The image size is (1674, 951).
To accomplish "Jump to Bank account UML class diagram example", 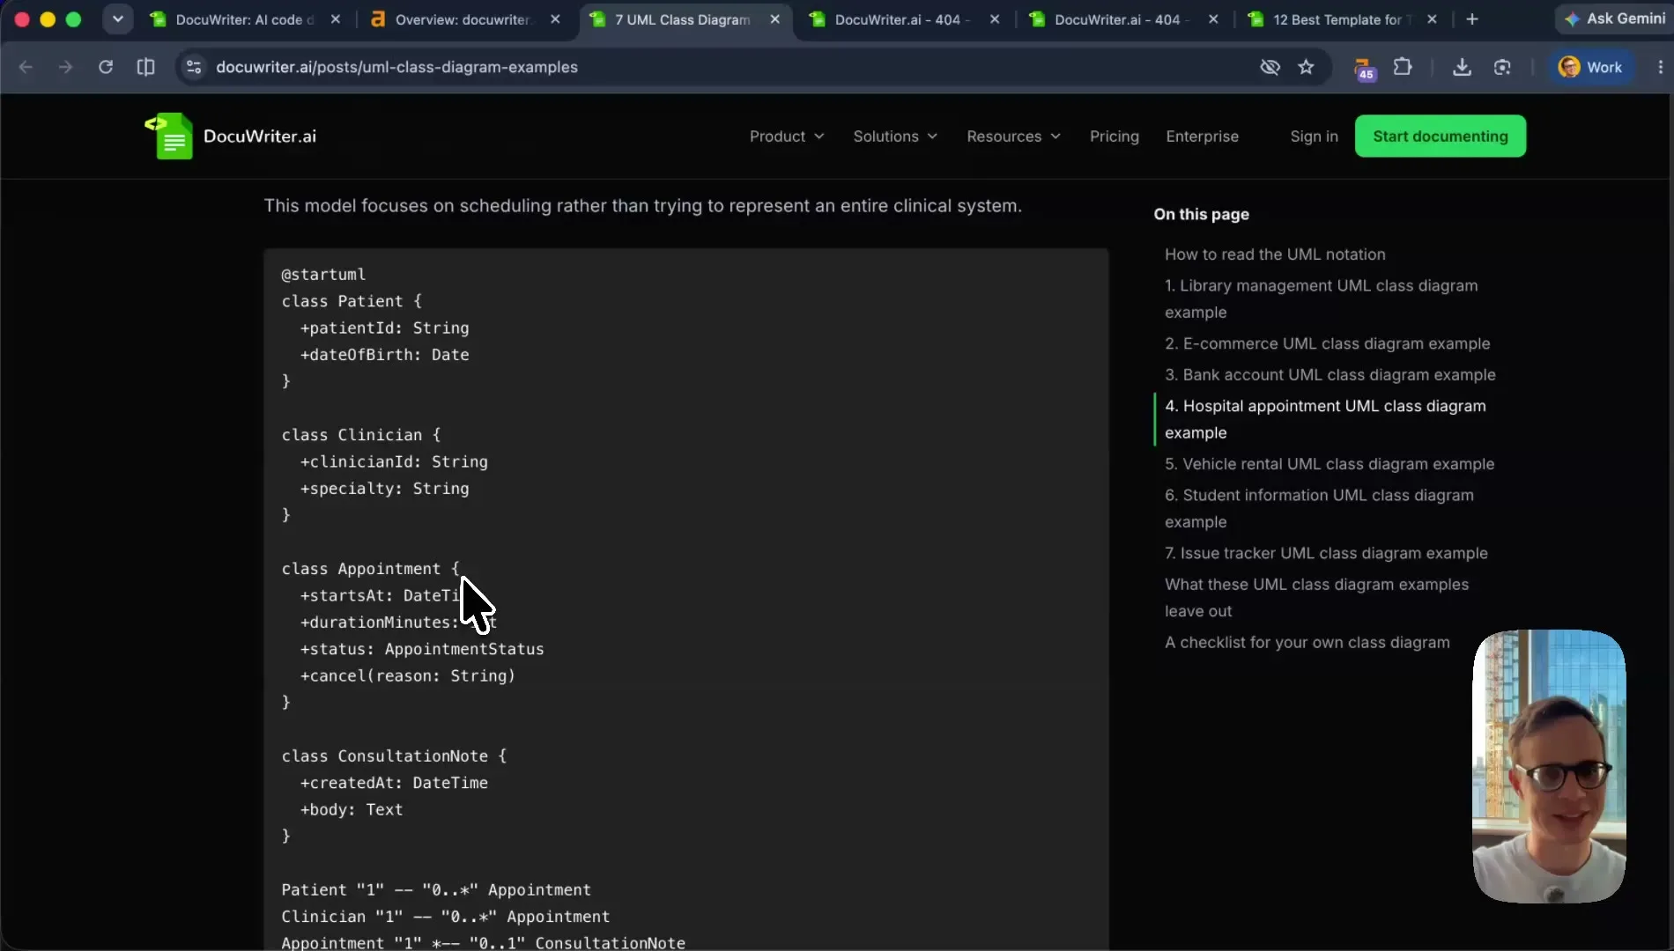I will (x=1330, y=375).
